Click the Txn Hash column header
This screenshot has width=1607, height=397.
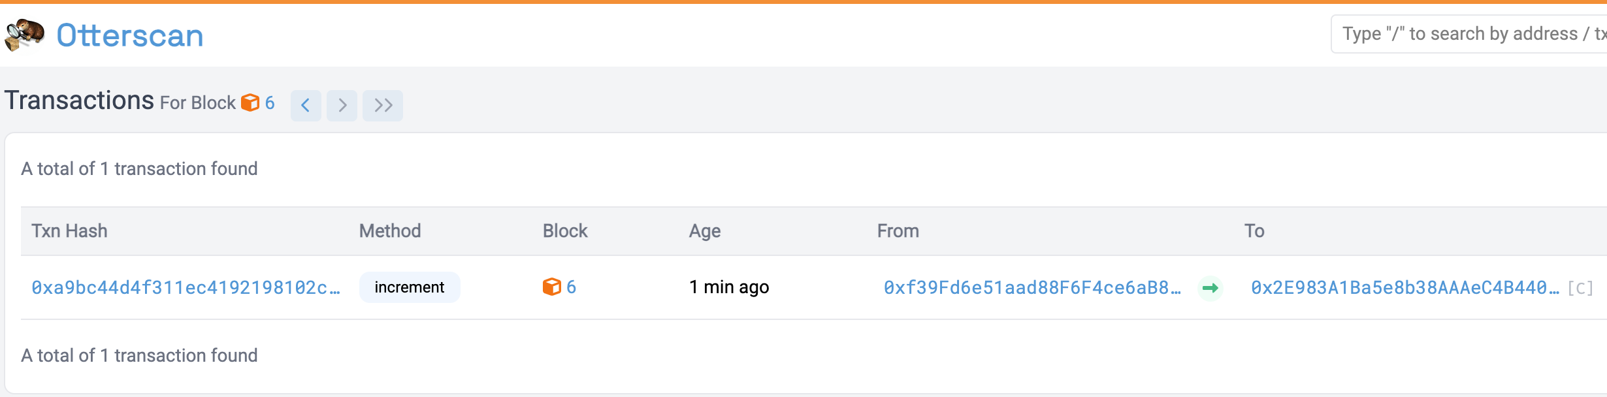(69, 231)
